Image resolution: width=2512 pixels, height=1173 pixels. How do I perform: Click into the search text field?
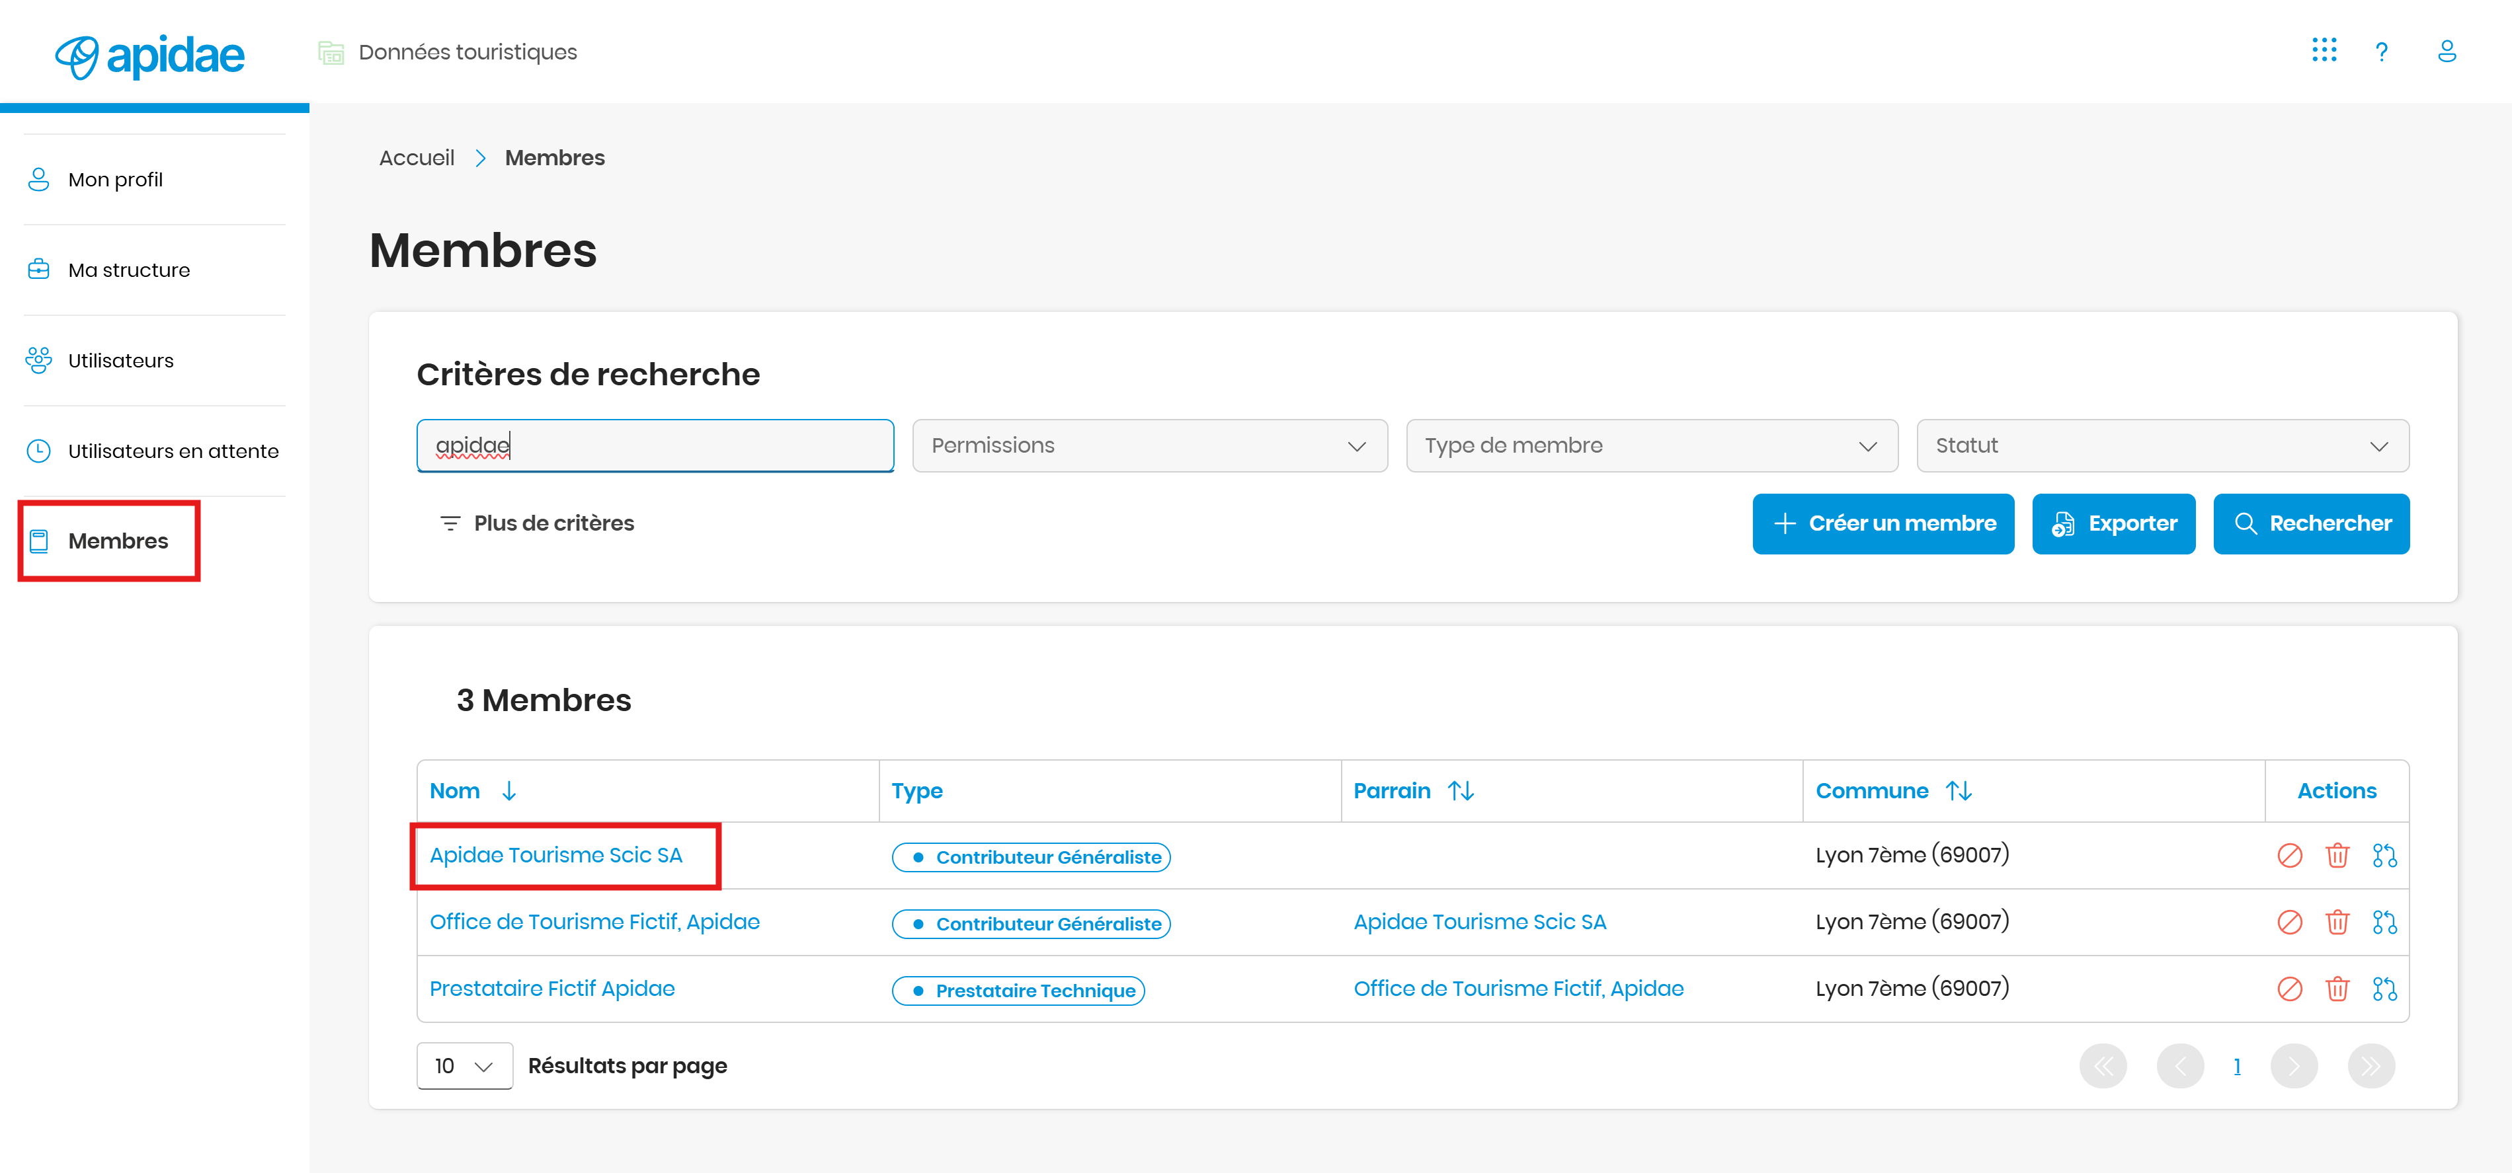655,445
